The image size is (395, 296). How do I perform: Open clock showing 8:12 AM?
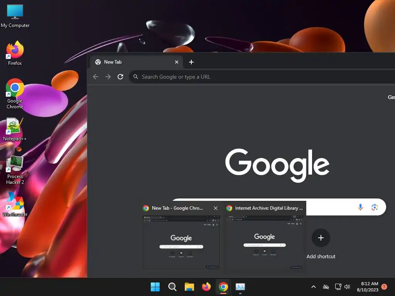368,287
